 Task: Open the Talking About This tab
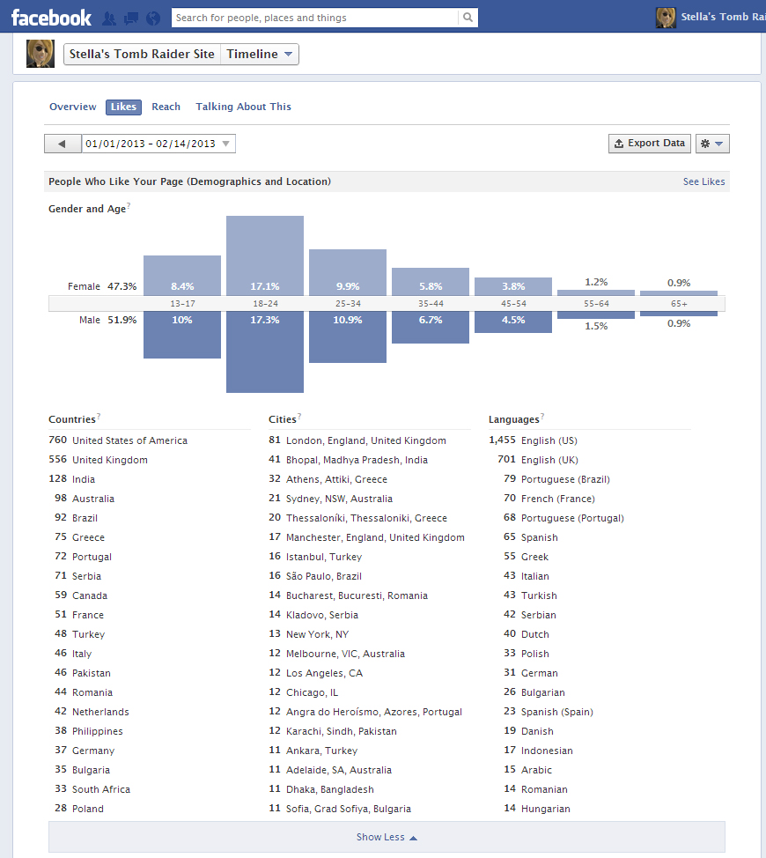click(x=243, y=107)
